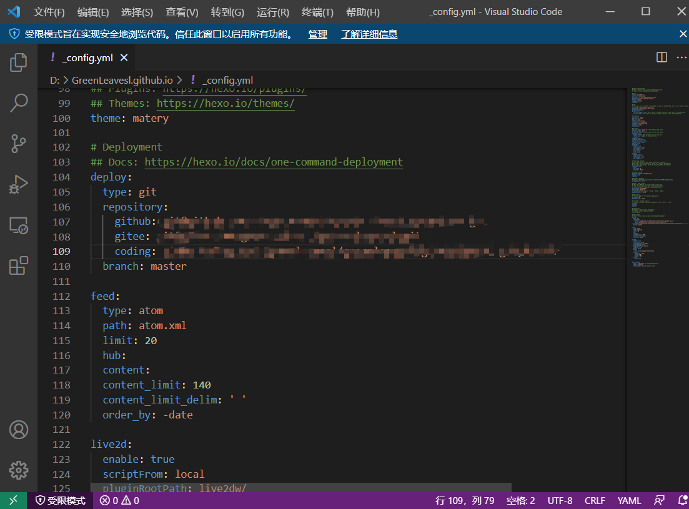Viewport: 689px width, 509px height.
Task: Open the Explorer view in activity bar
Action: tap(19, 62)
